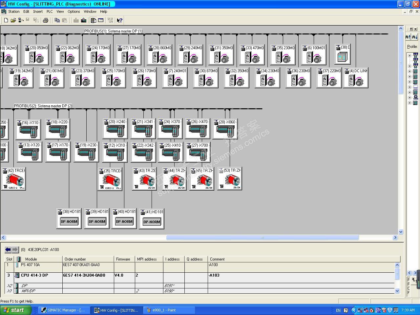Screen dimensions: 420x315
Task: Select drive slave (30) 870M0
Action: pos(206,77)
